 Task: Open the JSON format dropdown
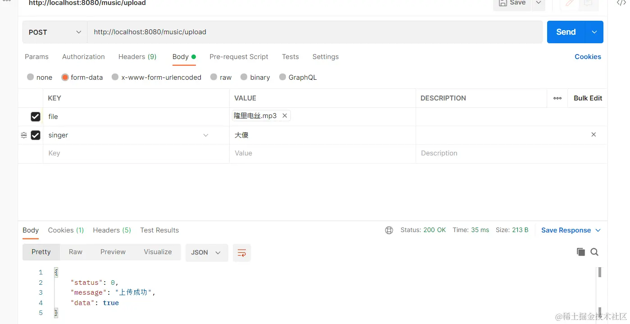tap(206, 252)
